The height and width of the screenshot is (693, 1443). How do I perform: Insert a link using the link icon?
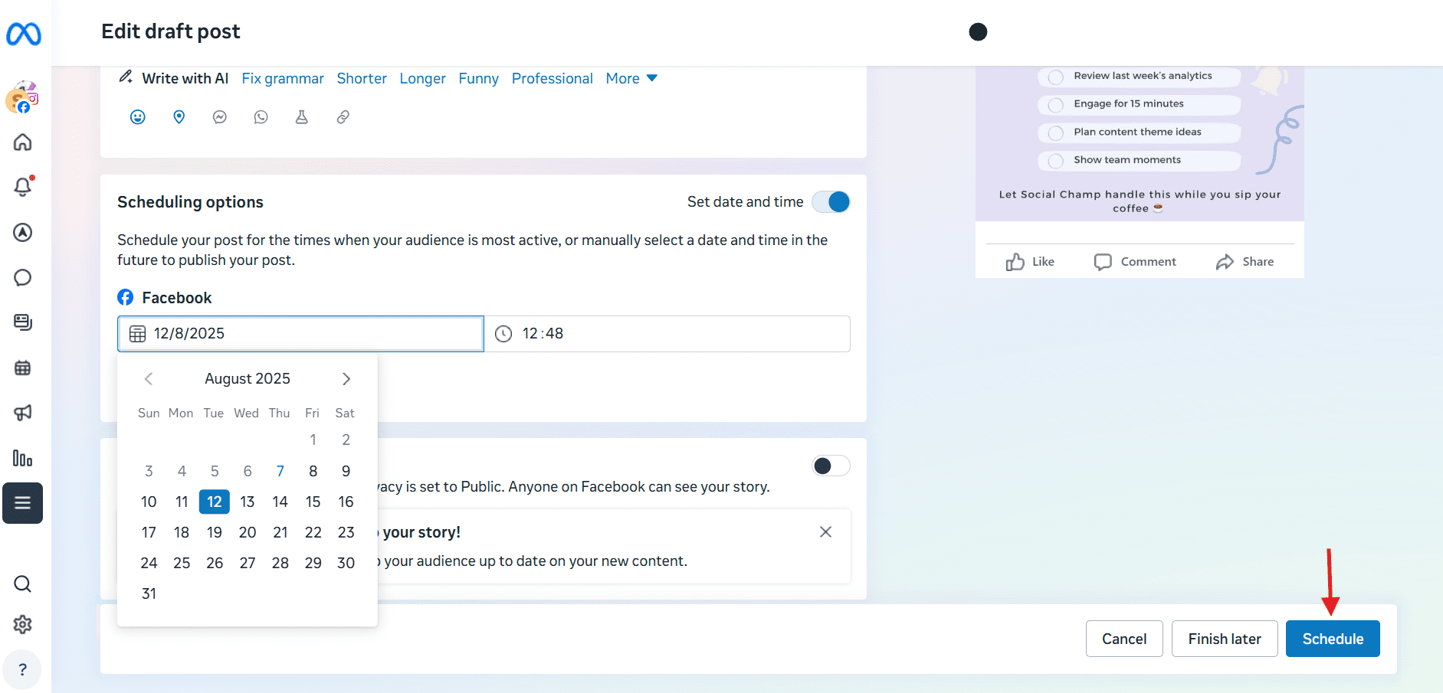343,116
